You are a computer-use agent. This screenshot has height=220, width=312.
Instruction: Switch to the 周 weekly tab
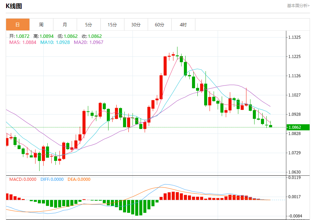(41, 25)
